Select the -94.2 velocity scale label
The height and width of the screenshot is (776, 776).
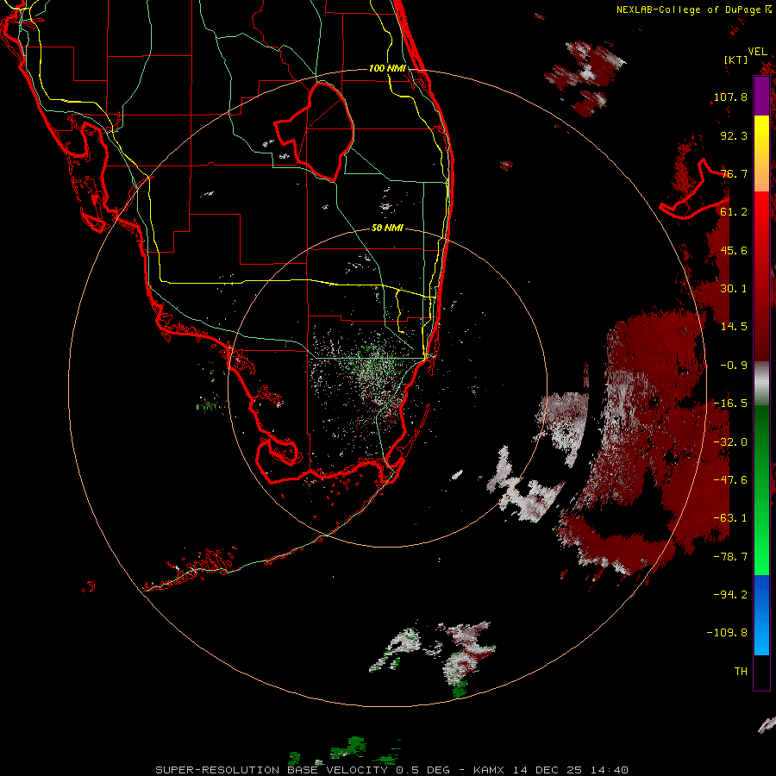(x=730, y=594)
